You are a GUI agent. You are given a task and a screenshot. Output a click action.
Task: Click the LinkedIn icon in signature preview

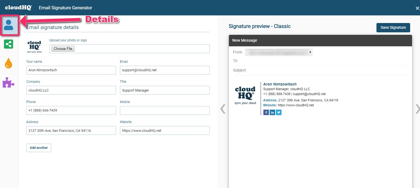click(x=272, y=112)
